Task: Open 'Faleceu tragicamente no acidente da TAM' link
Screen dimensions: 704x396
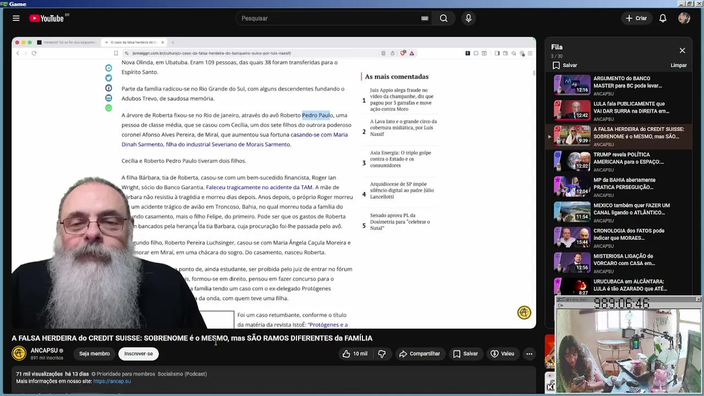Action: point(259,188)
